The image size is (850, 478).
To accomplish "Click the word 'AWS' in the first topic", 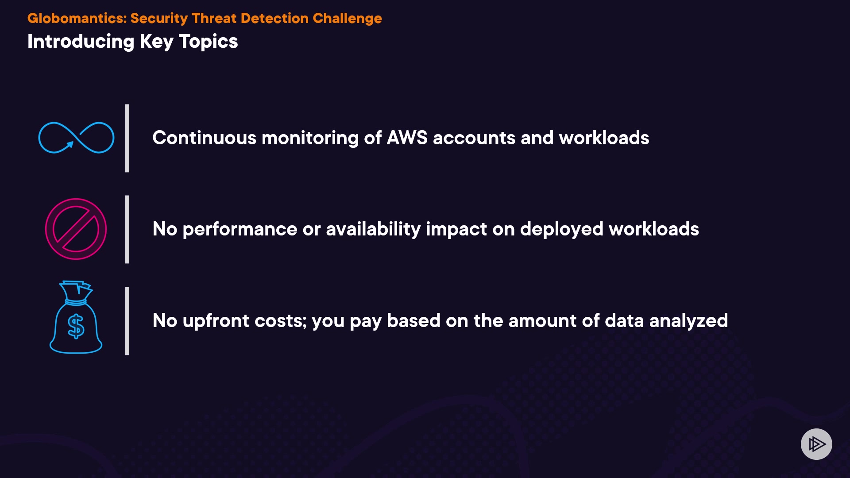I will [407, 138].
